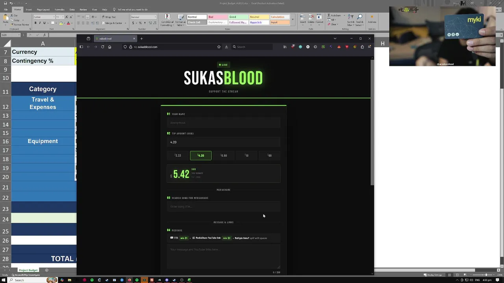Switch to Excel Insert tab

coord(29,9)
